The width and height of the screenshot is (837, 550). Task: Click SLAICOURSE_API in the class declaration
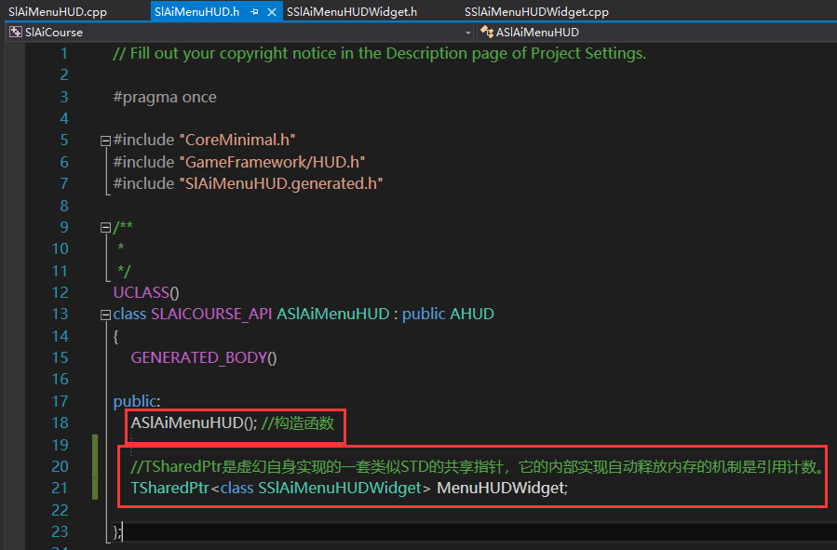[211, 314]
